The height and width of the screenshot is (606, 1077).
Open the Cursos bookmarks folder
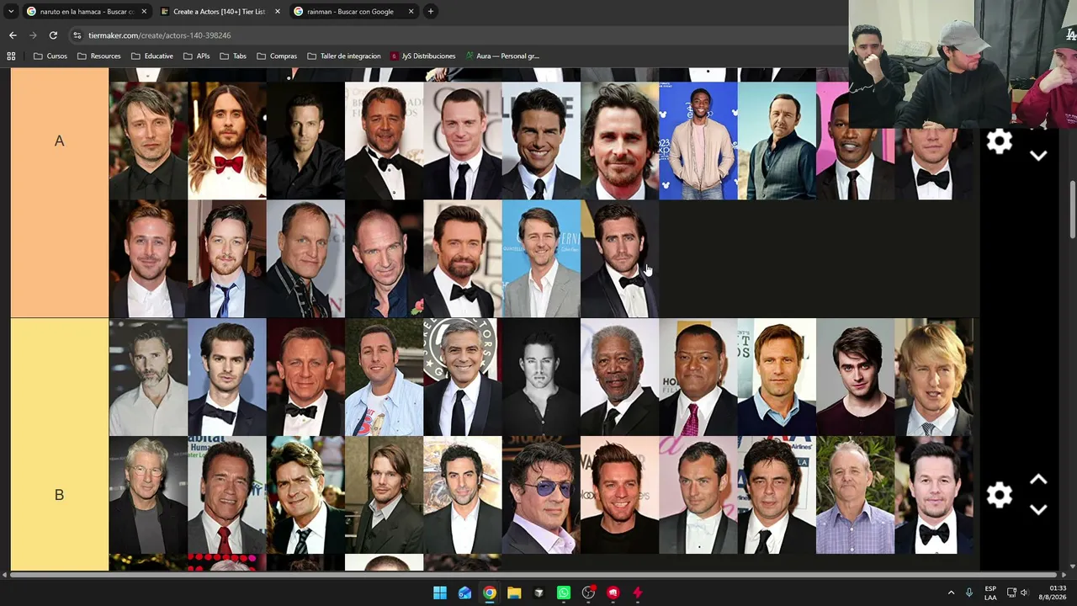click(50, 56)
